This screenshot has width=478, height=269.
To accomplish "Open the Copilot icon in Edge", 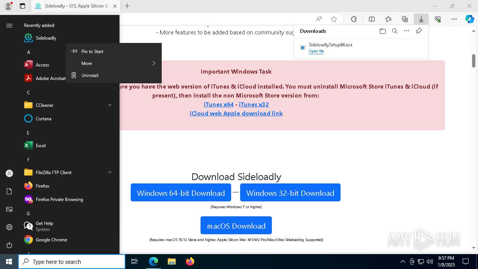I will coord(469,19).
